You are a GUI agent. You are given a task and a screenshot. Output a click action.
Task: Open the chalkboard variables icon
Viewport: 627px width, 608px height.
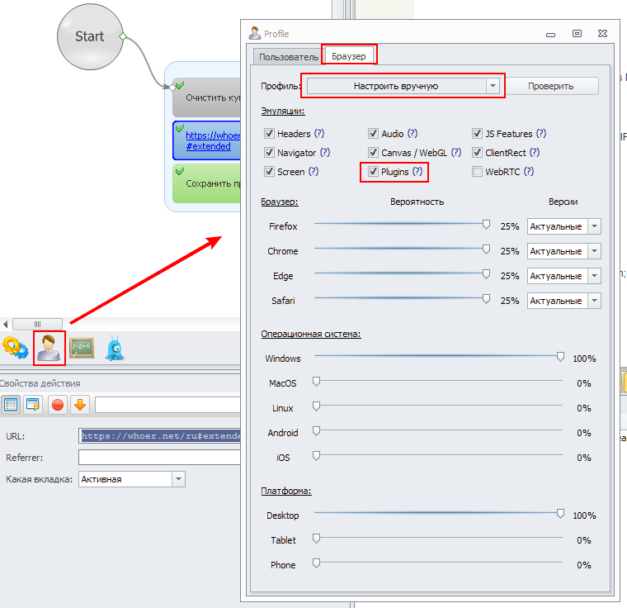(82, 348)
